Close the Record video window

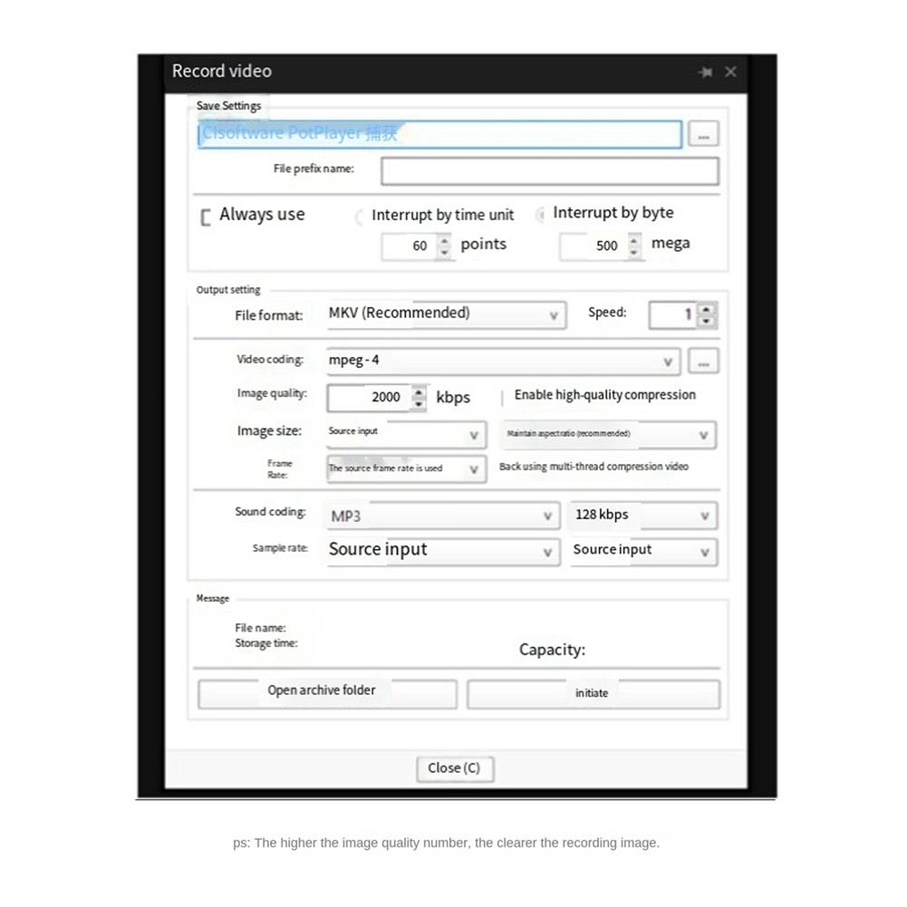[730, 72]
